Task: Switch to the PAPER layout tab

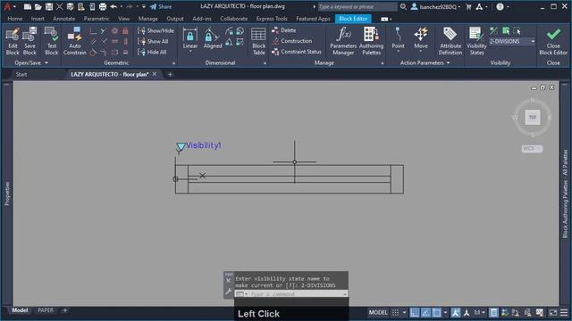Action: pos(46,310)
